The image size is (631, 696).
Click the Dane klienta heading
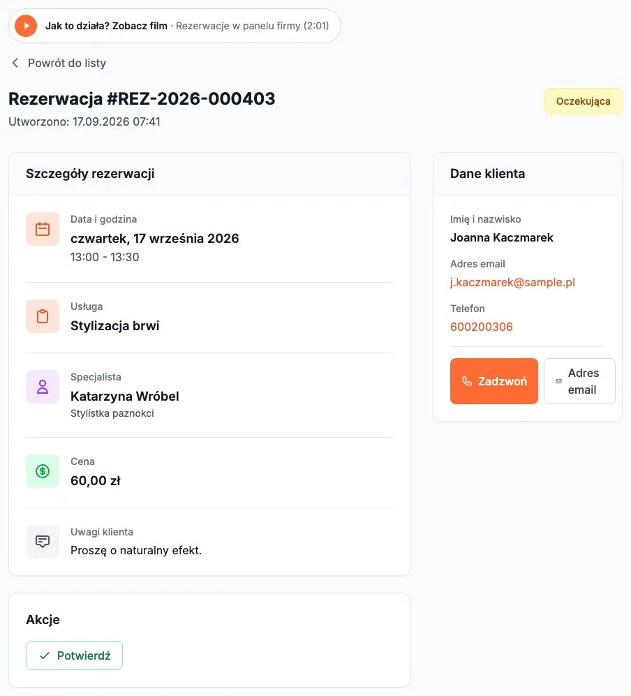coord(487,174)
